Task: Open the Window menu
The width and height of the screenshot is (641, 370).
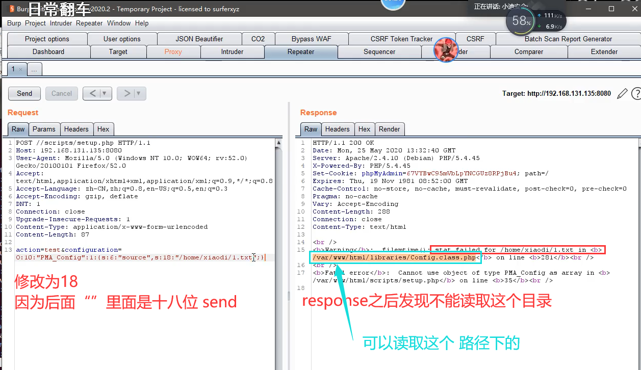Action: [x=119, y=23]
